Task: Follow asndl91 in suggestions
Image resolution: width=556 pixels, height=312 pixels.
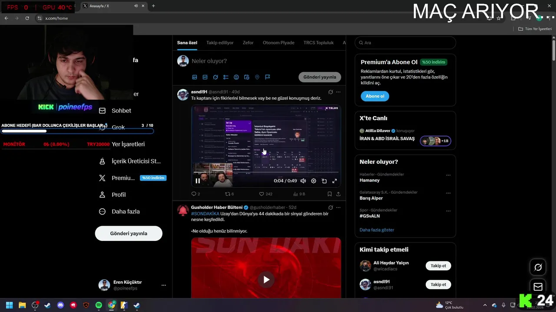Action: [x=438, y=285]
